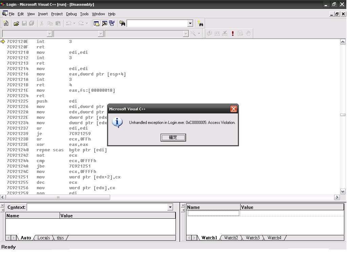
Task: Select the Watch4 tab
Action: click(274, 238)
